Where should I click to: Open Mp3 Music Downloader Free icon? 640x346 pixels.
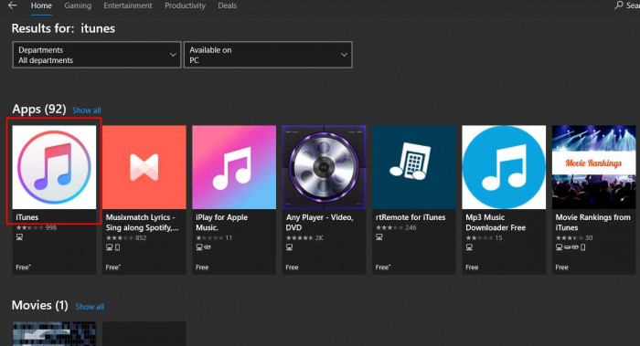click(504, 167)
